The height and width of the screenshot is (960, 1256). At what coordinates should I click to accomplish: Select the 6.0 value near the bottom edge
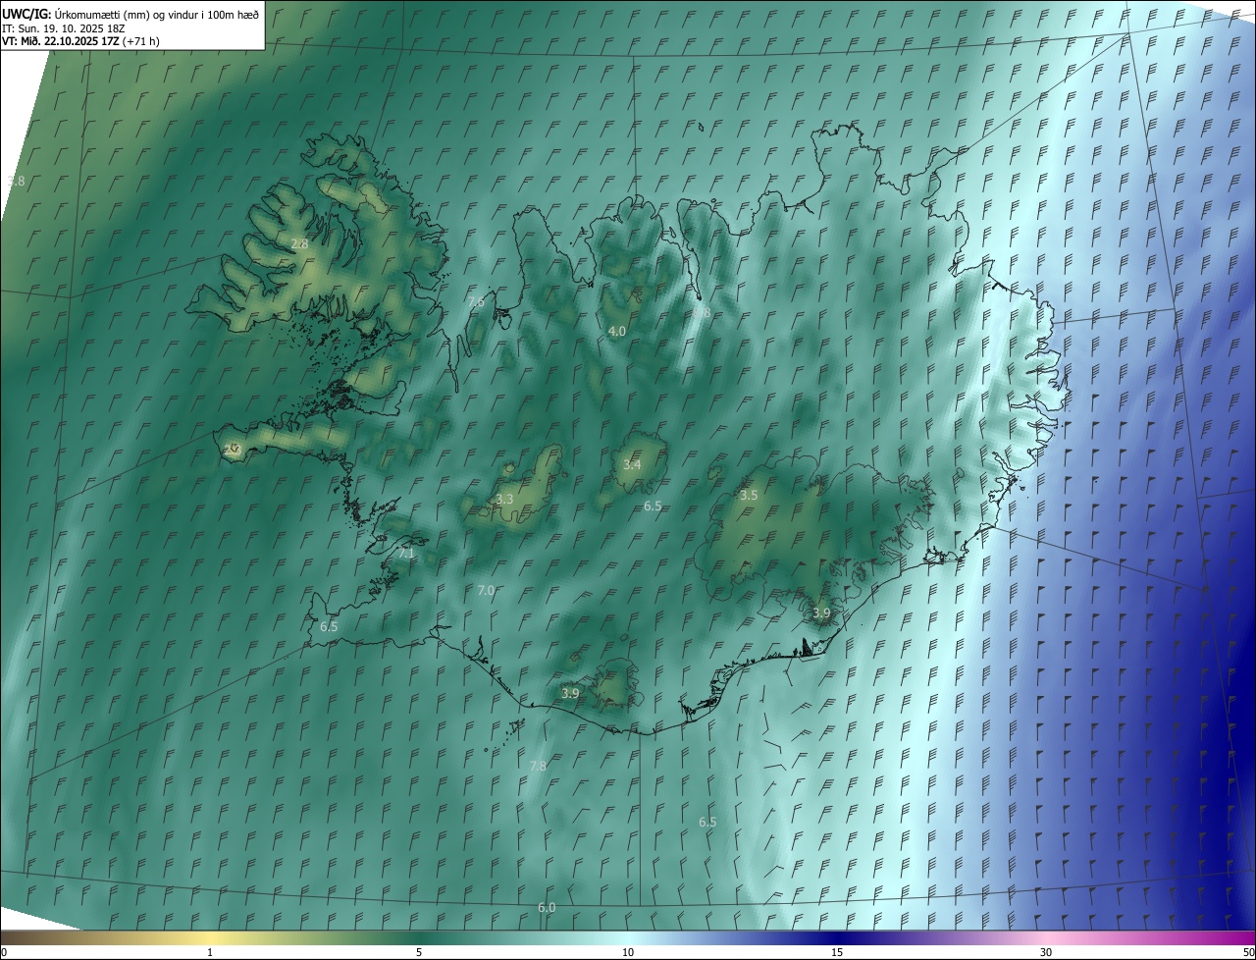click(x=547, y=908)
